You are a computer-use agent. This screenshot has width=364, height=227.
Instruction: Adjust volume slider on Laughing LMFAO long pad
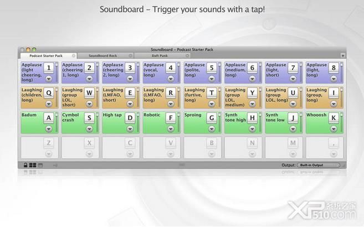tap(178, 97)
